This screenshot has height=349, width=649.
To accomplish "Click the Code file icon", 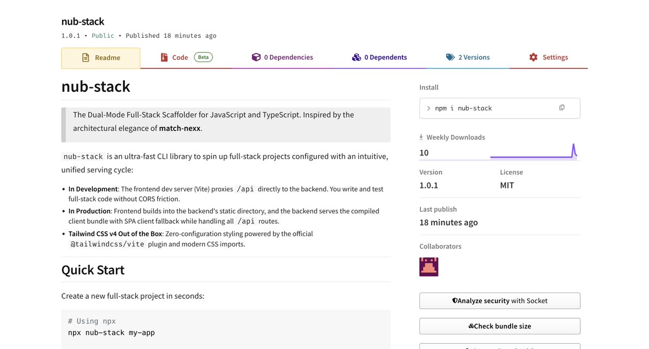I will pos(164,57).
